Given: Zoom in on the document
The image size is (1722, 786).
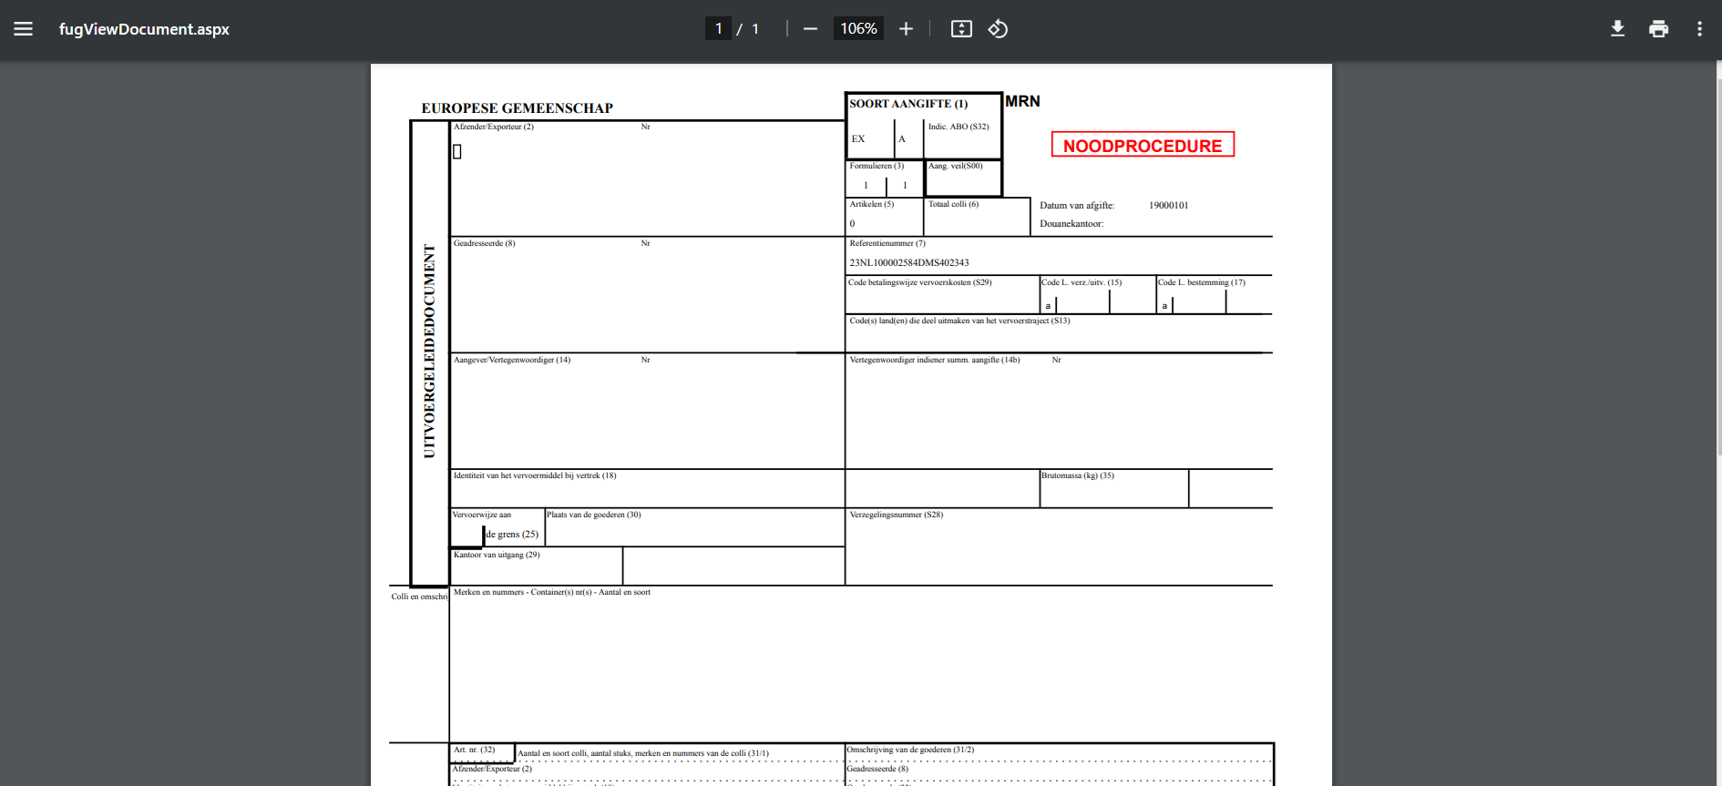Looking at the screenshot, I should pyautogui.click(x=906, y=29).
